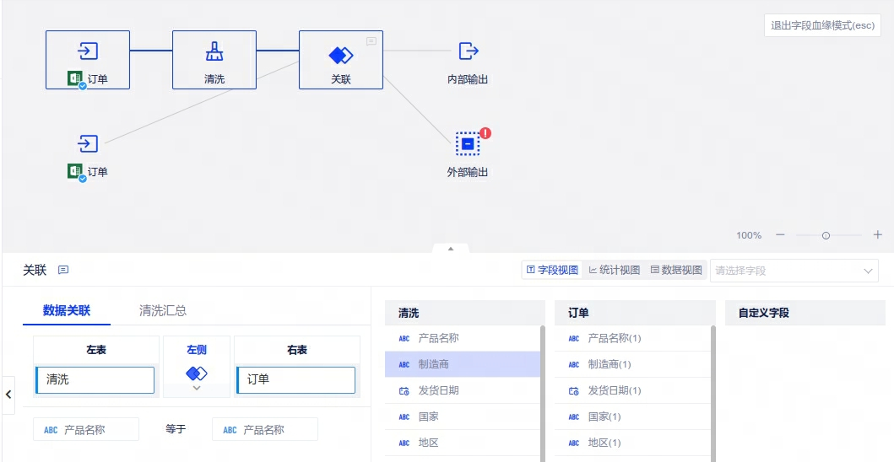Select the 外部输出 node with error badge

[x=468, y=144]
